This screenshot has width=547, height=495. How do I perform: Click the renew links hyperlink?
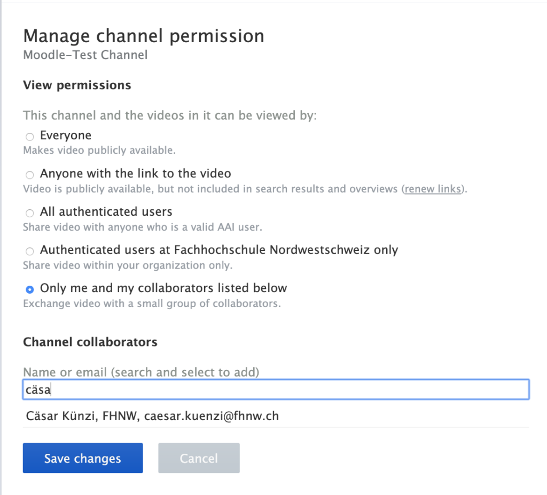click(433, 189)
